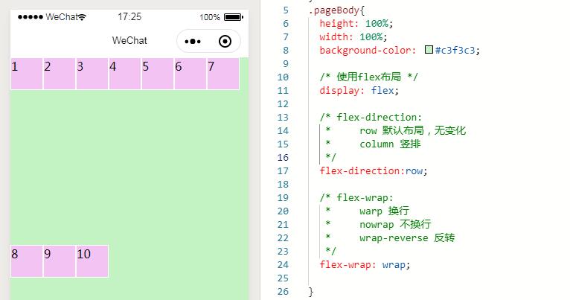Screen dimensions: 570x300
Task: Click the comment '使用flex布局'
Action: [369, 77]
